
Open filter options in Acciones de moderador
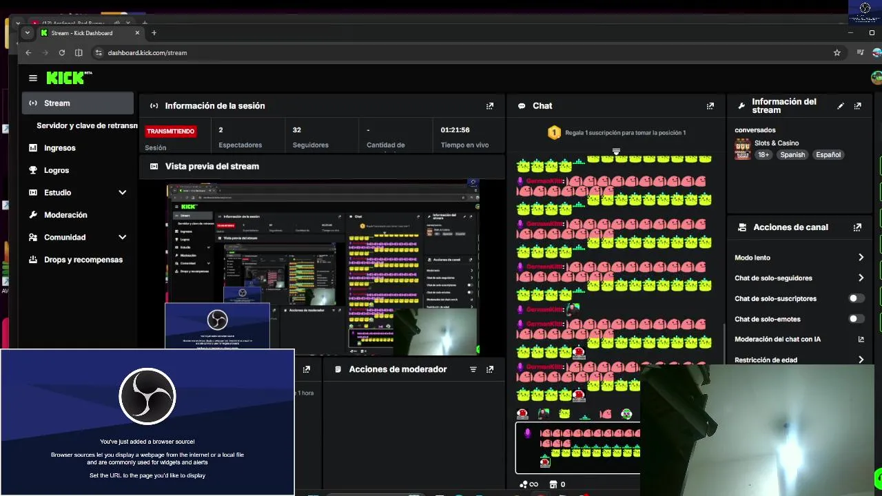coord(473,369)
